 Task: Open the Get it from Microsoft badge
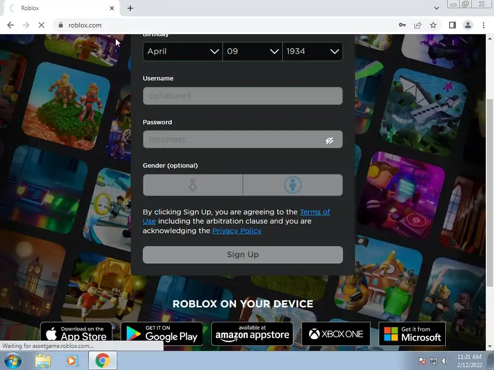tap(412, 334)
